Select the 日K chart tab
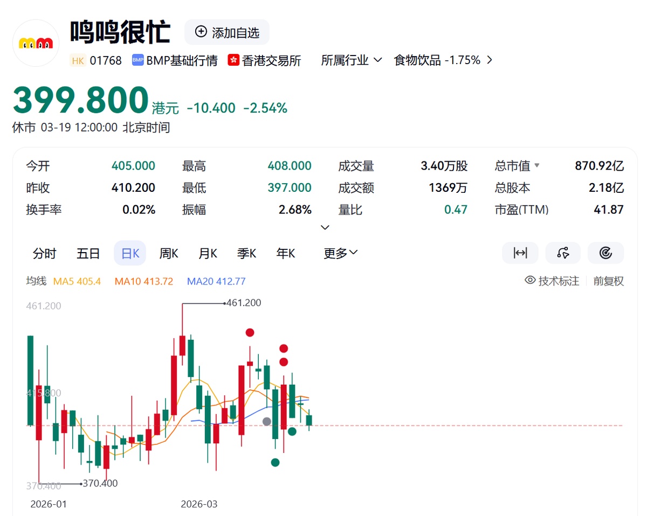This screenshot has width=647, height=516. [130, 253]
